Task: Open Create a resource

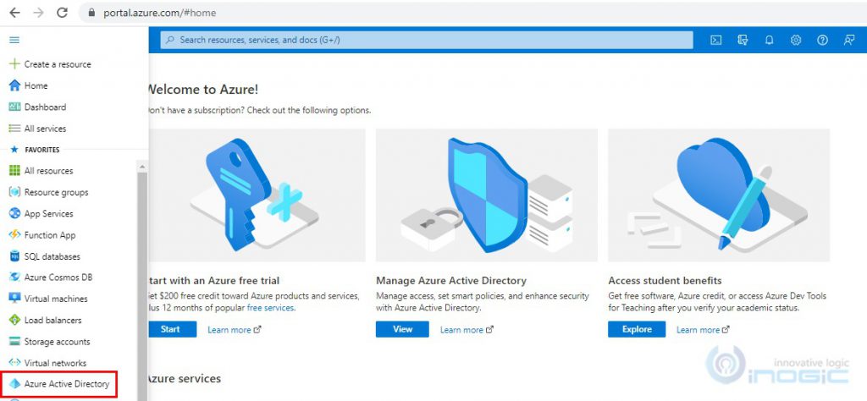Action: 57,64
